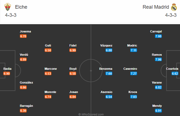Screen dimensions: 180x116
Task: Click Mendy's 6.91 rating badge
Action: coord(158,111)
